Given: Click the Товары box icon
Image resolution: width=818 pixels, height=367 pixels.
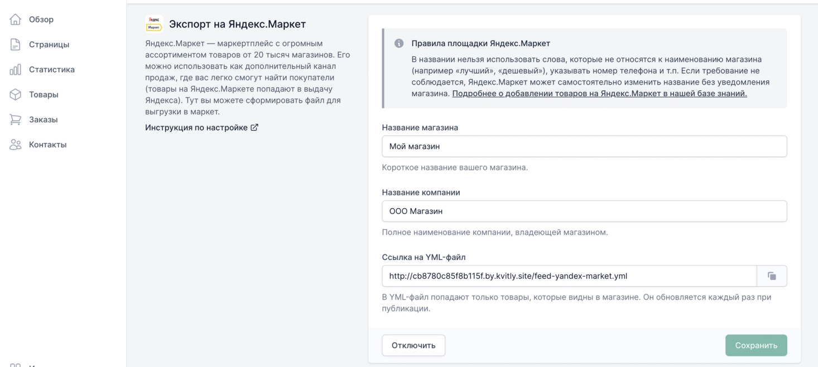Looking at the screenshot, I should (x=16, y=95).
